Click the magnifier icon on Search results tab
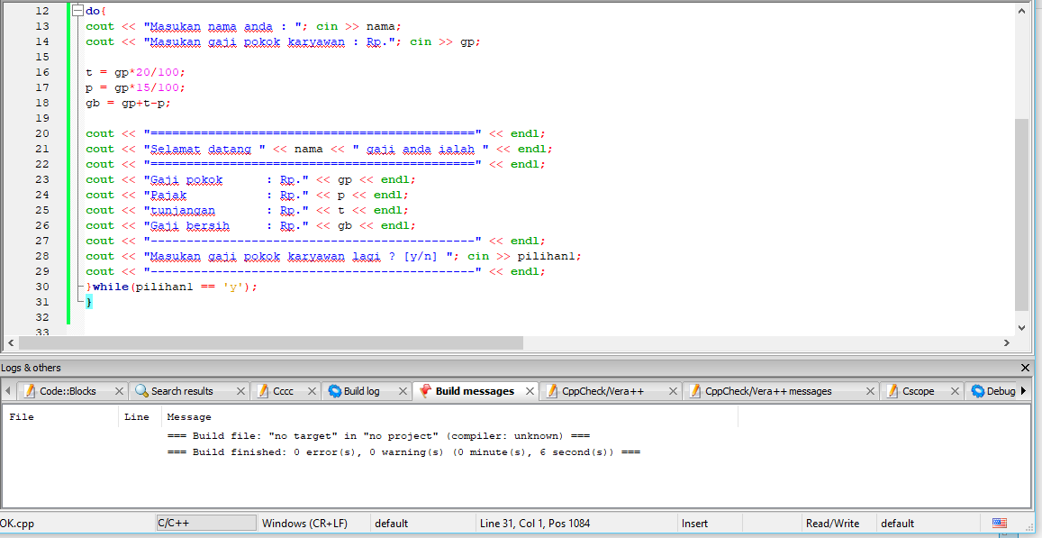Screen dimensions: 1042x538 (x=141, y=391)
